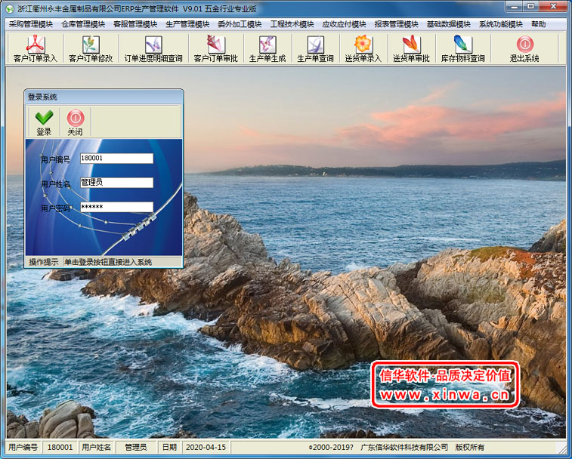This screenshot has height=459, width=572.
Task: Open 帮助 menu
Action: tap(539, 24)
